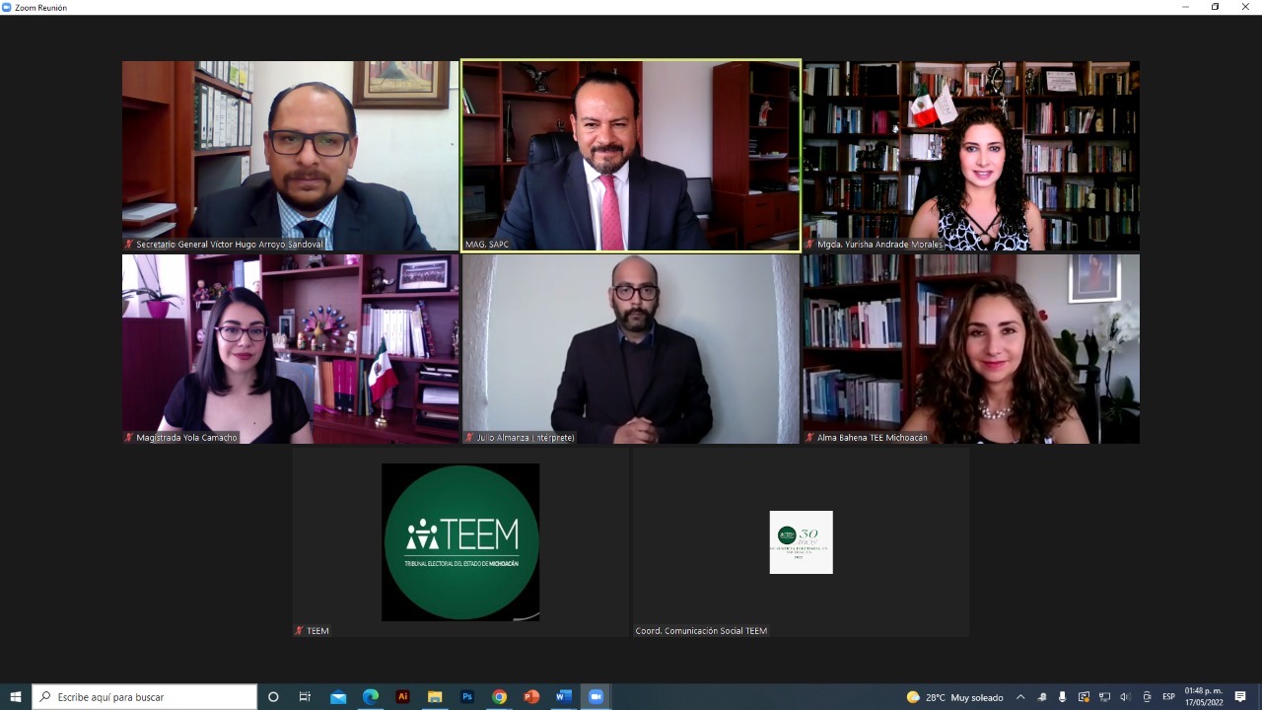Open Task View in the taskbar
The height and width of the screenshot is (710, 1262).
306,697
